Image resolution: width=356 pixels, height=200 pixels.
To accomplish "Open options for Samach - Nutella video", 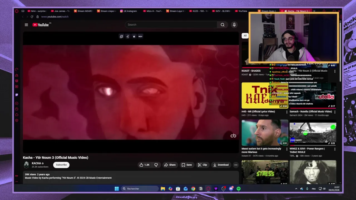I will coord(335,112).
